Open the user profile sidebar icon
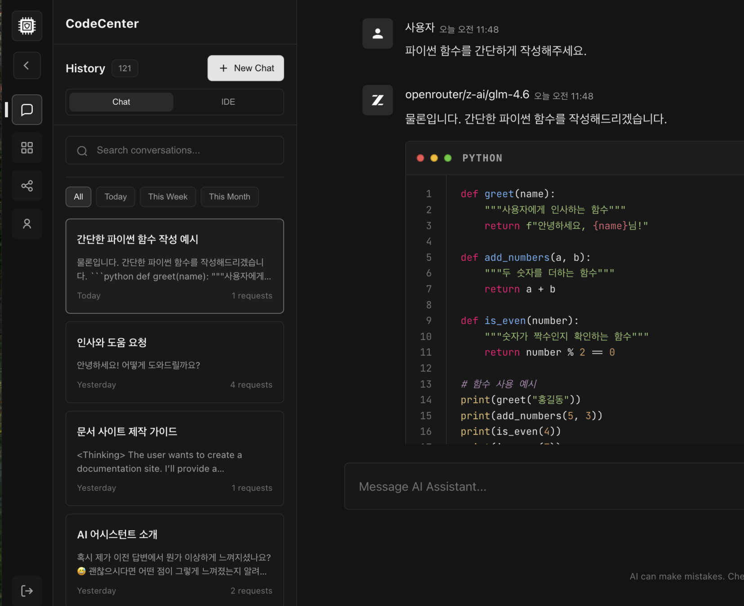This screenshot has width=744, height=606. (x=27, y=223)
